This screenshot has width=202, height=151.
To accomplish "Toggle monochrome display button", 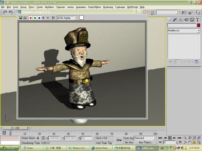I will pos(48,18).
